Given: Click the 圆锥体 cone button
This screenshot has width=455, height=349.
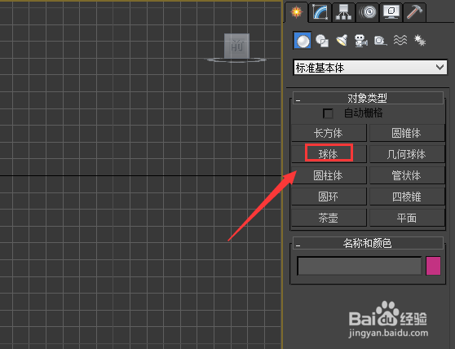Looking at the screenshot, I should (x=407, y=133).
